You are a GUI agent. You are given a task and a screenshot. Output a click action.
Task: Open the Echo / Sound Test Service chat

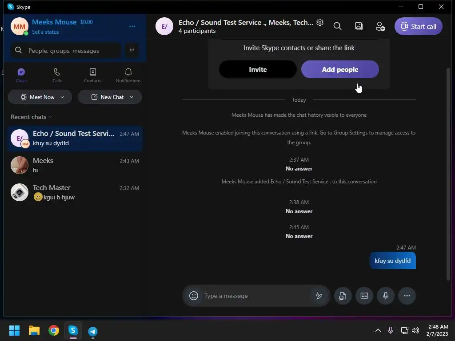pyautogui.click(x=75, y=139)
